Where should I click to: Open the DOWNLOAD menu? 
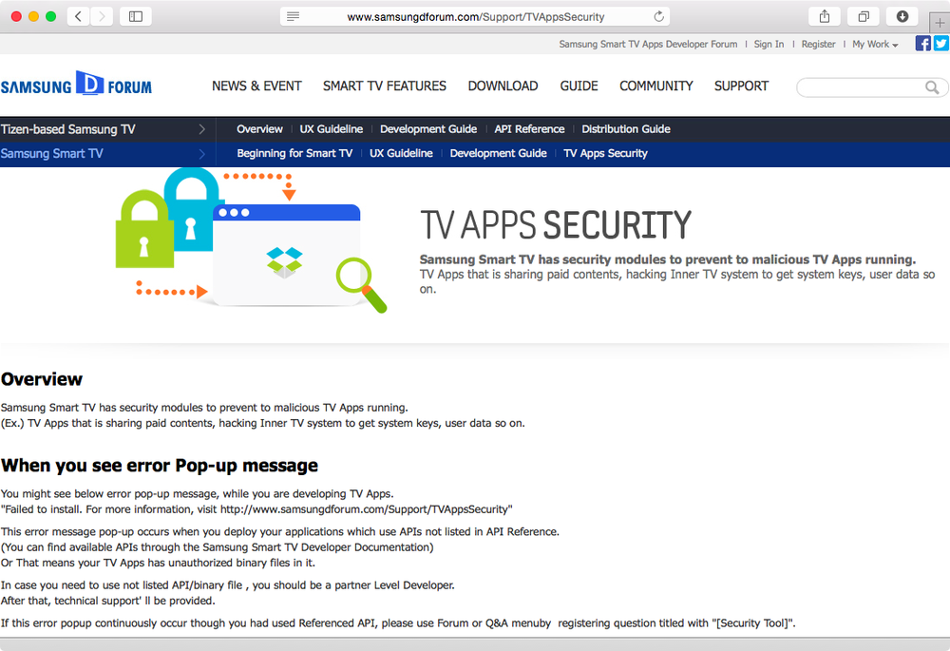tap(503, 86)
